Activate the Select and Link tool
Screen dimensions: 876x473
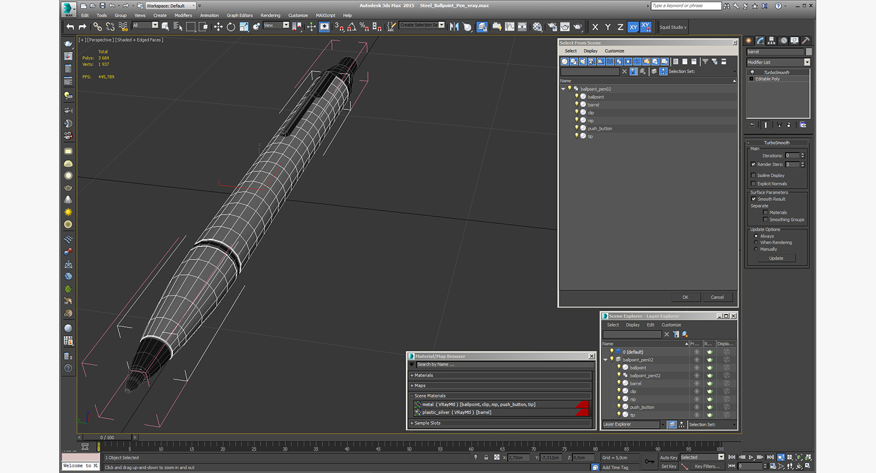pyautogui.click(x=97, y=27)
